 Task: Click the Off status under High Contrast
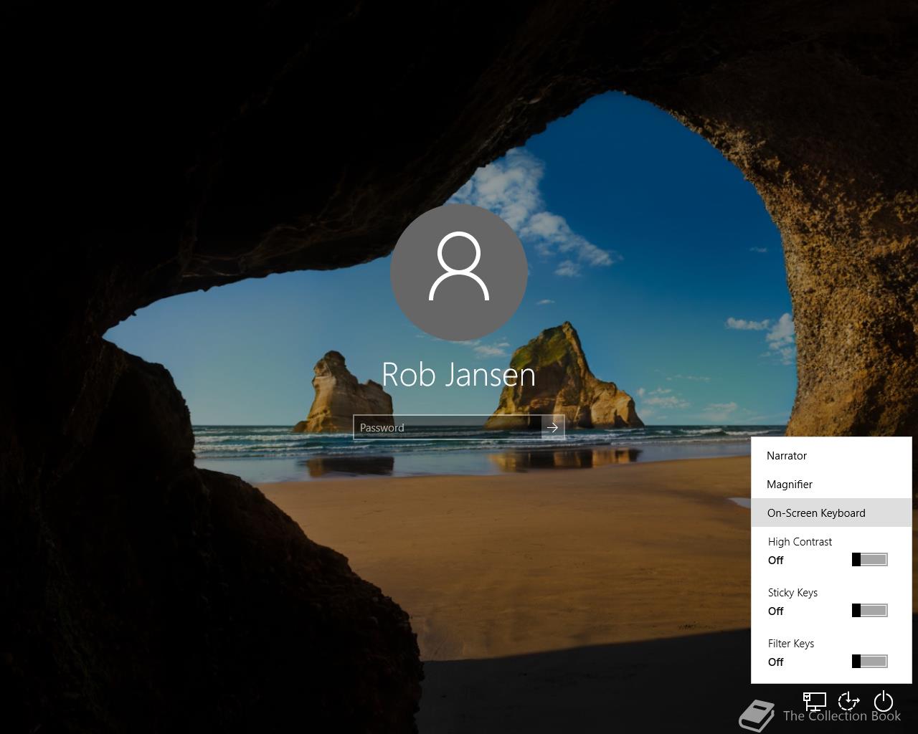click(x=776, y=561)
